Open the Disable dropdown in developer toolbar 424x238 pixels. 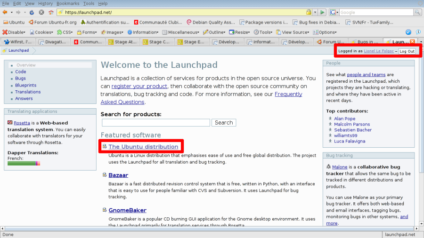tap(14, 32)
